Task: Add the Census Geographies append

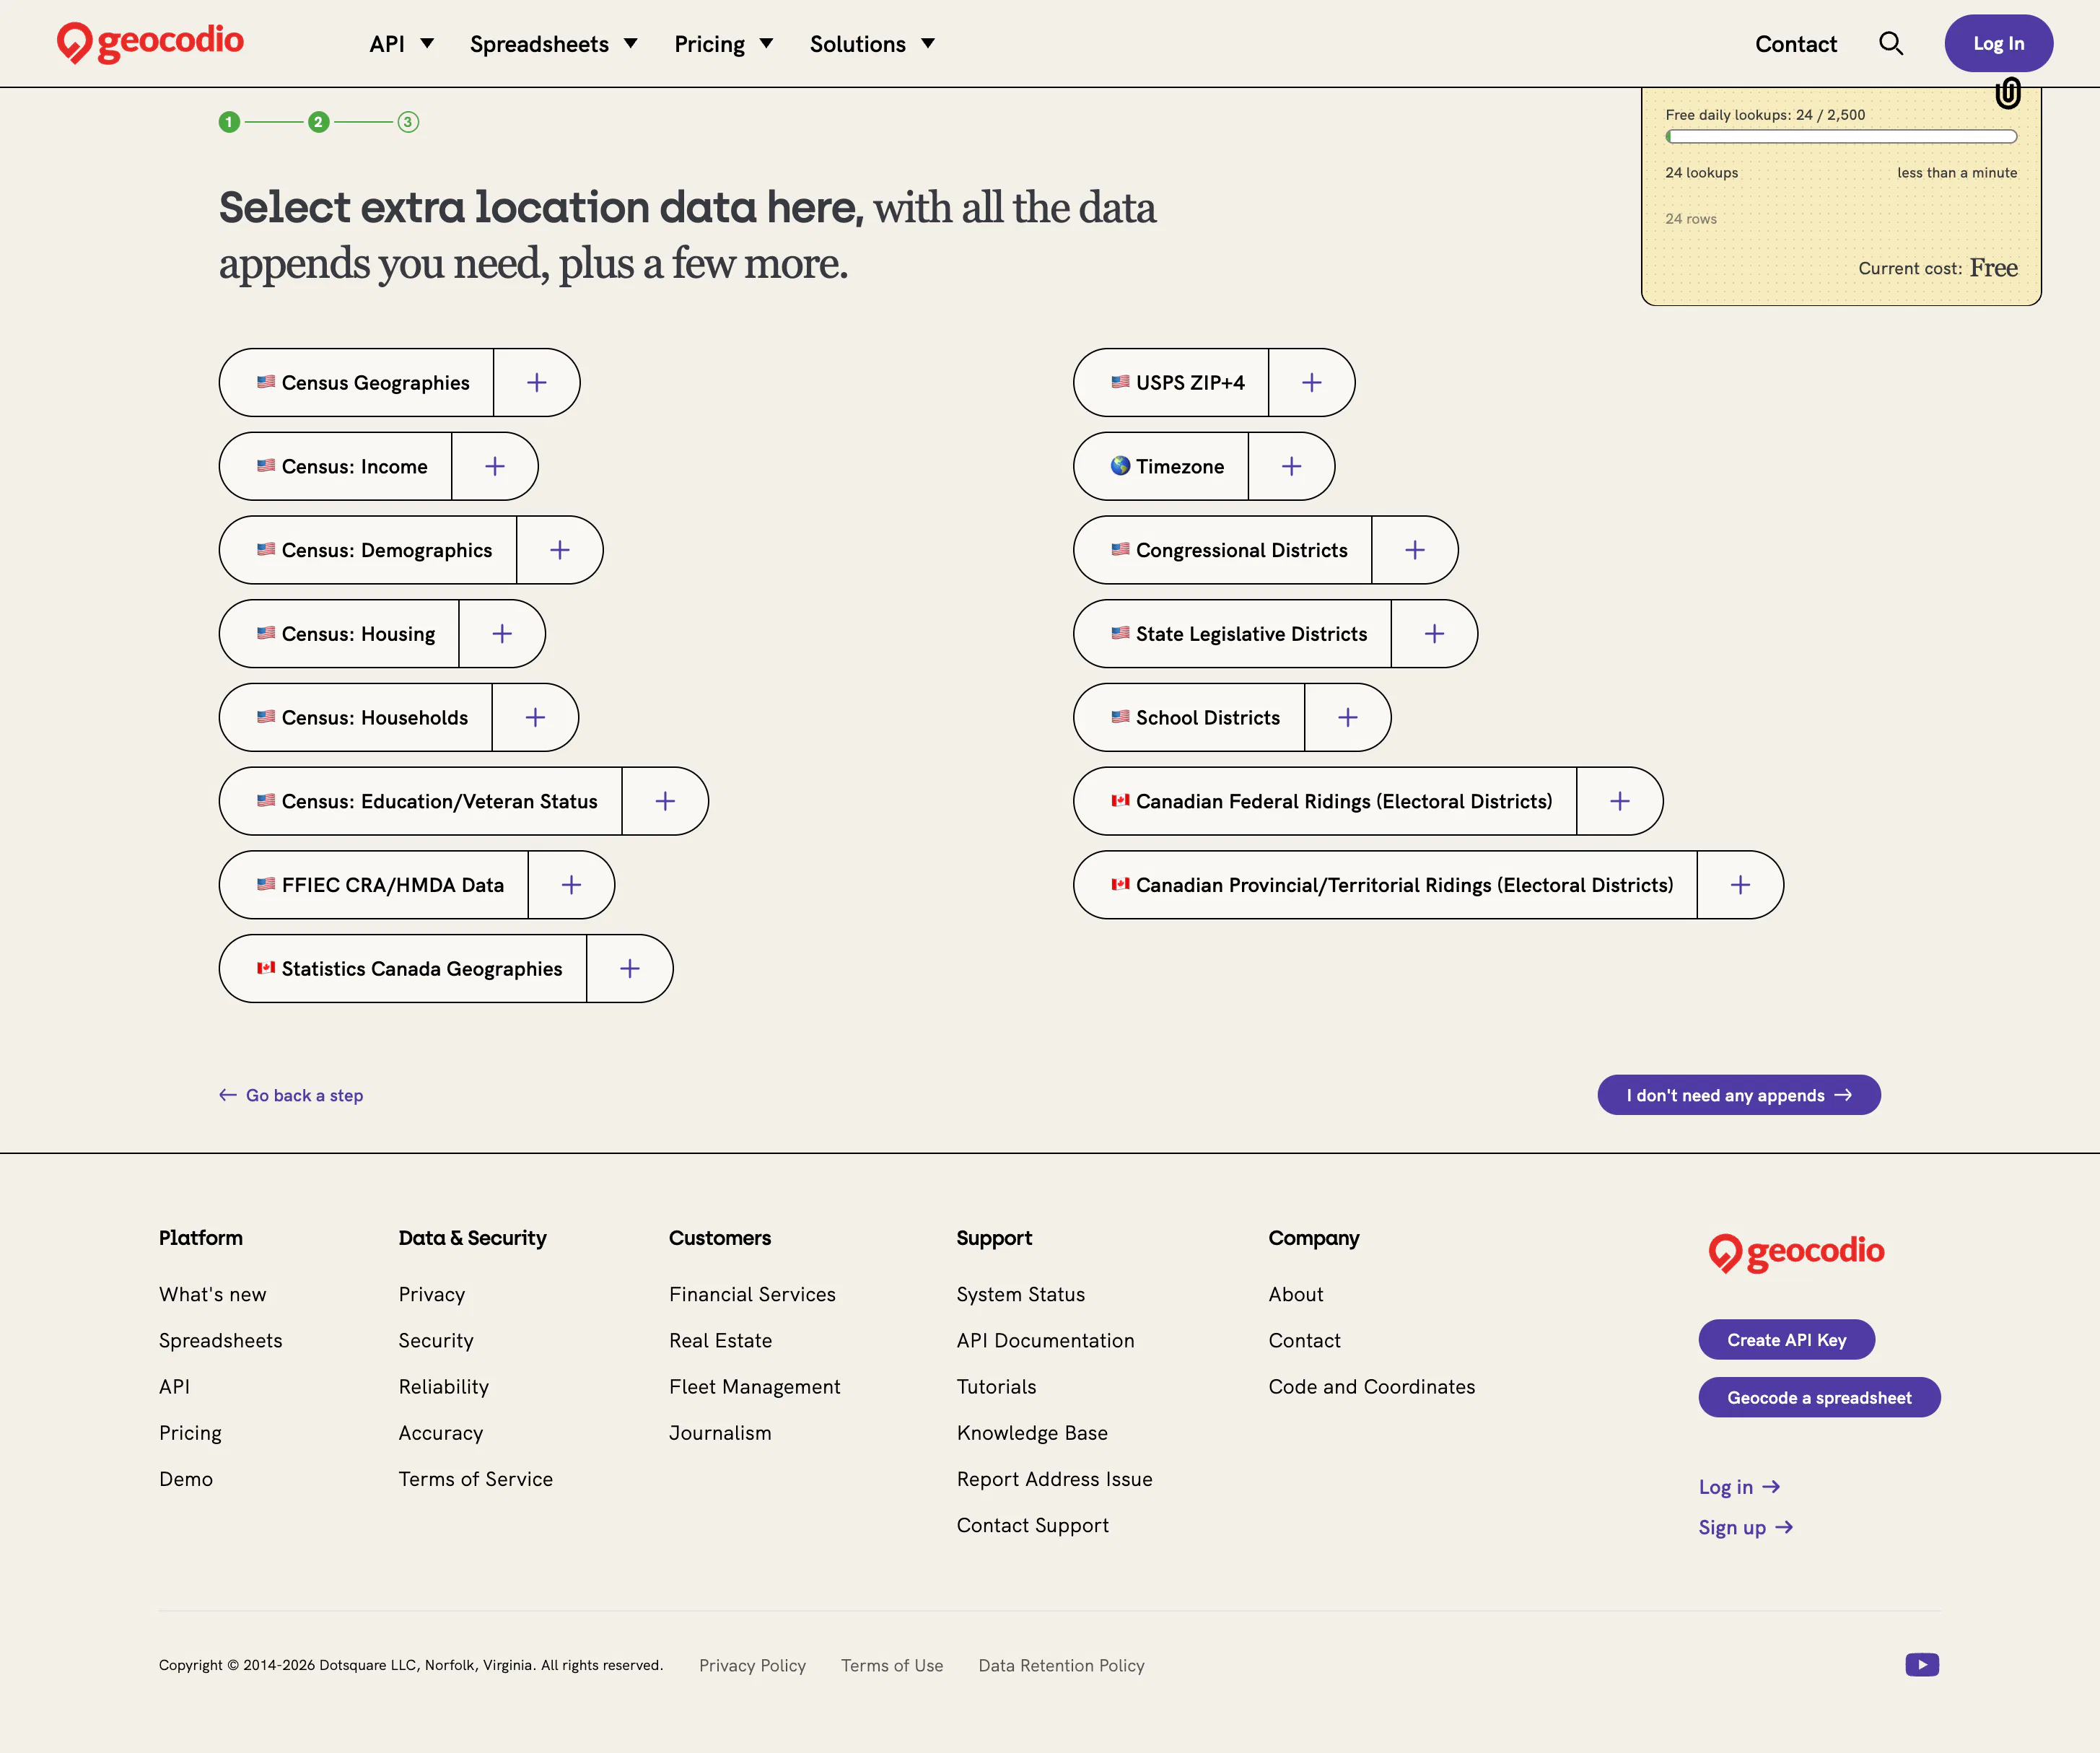Action: coord(537,382)
